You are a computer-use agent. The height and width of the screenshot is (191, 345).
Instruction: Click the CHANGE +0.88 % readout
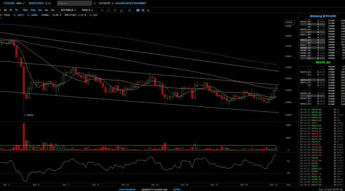[52, 15]
